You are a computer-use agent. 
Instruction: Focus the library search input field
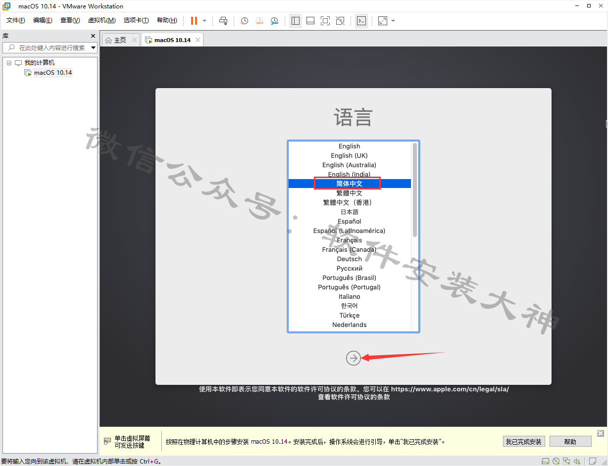click(49, 48)
